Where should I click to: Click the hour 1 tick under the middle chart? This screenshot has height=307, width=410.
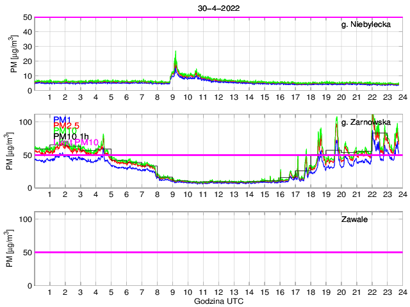point(49,195)
